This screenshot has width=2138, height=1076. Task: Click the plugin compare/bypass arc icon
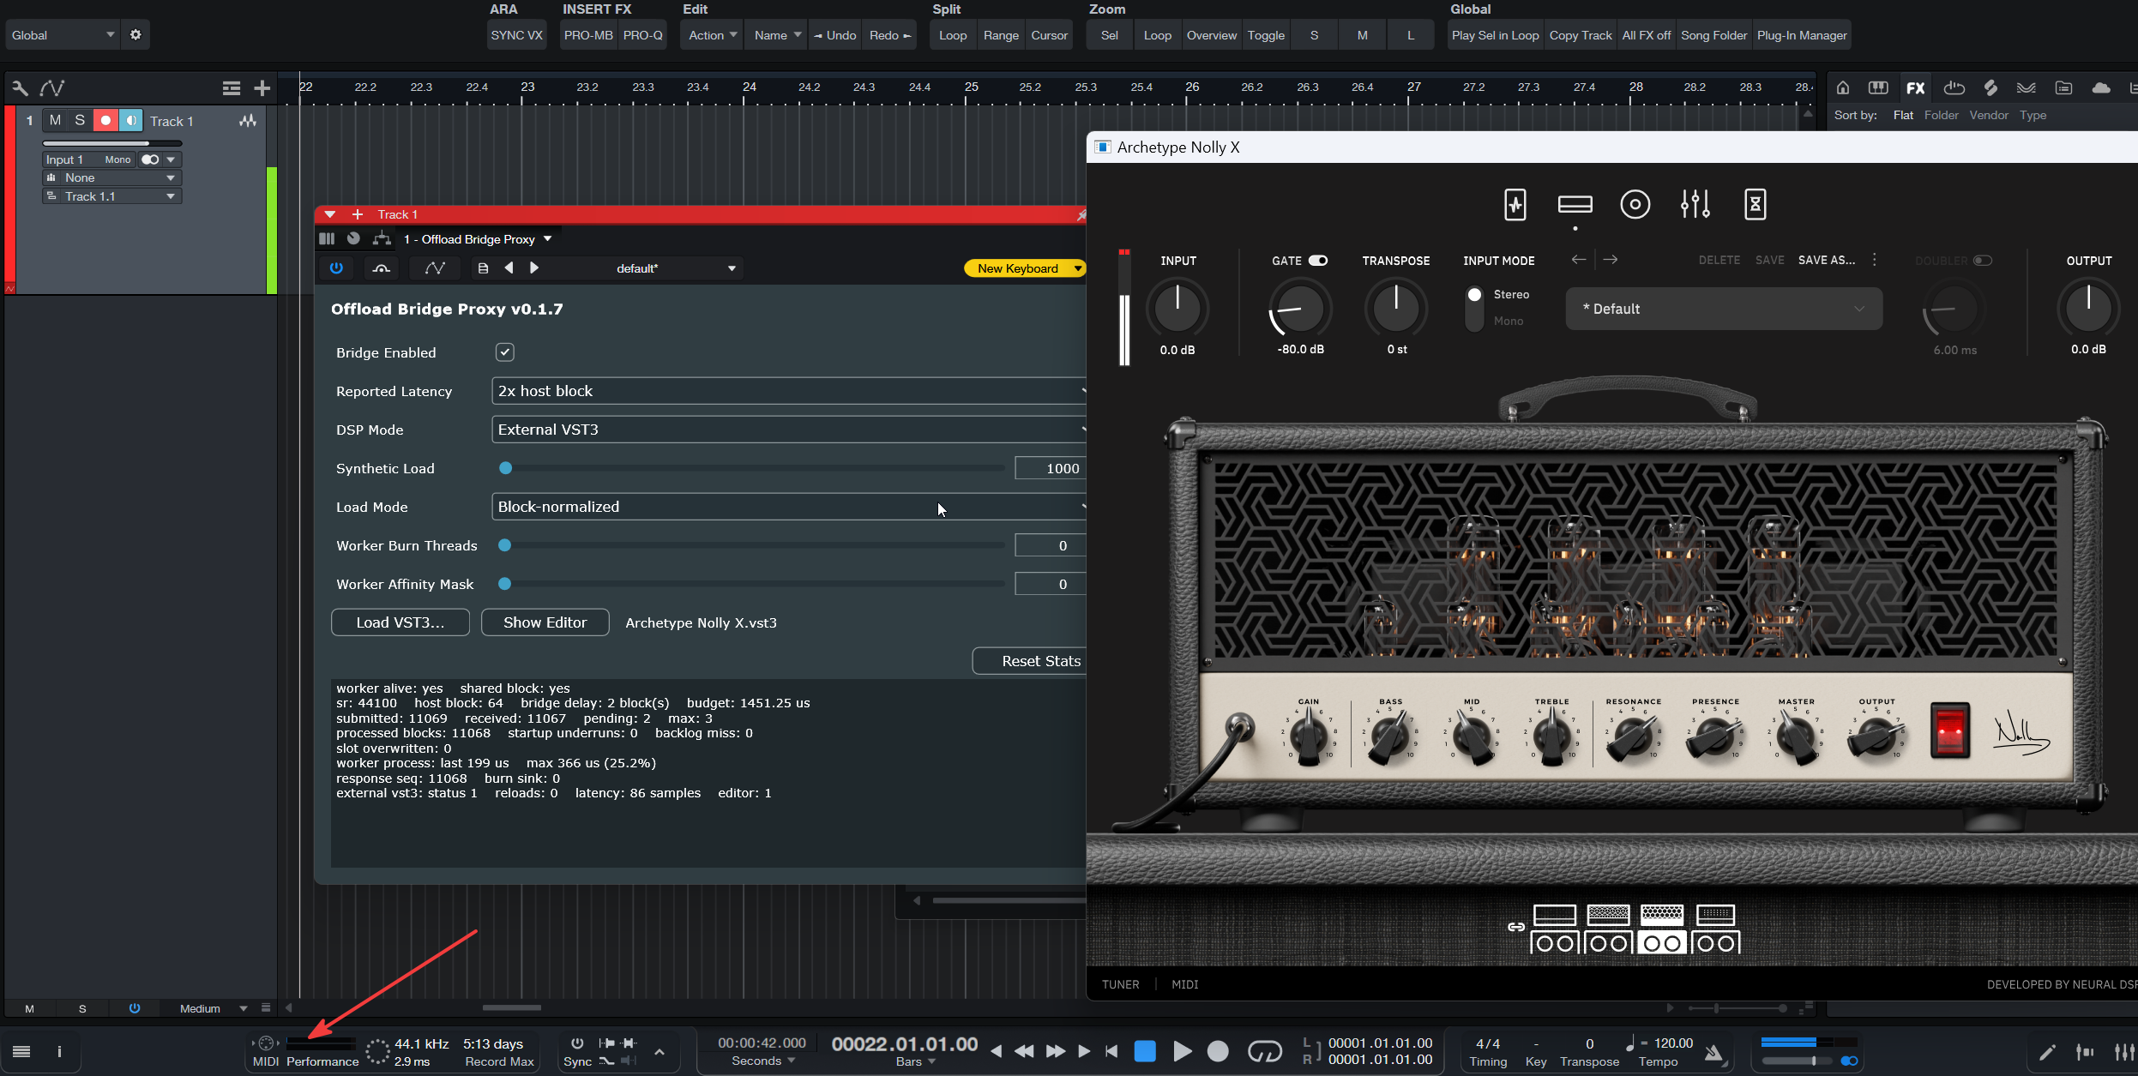pyautogui.click(x=382, y=268)
